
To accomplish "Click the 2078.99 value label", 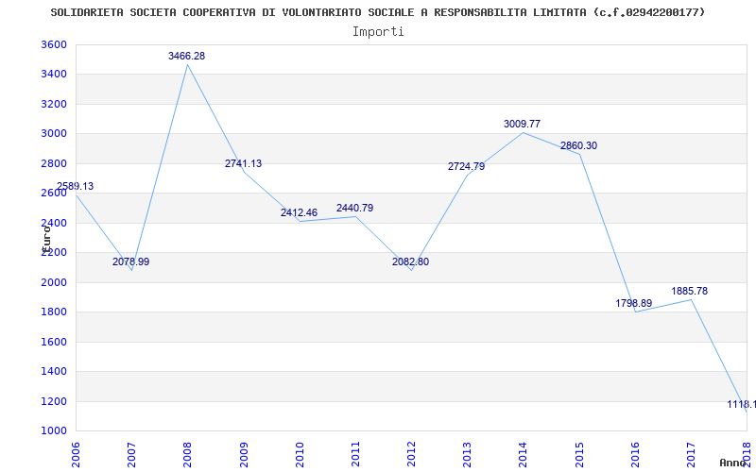I will [131, 262].
